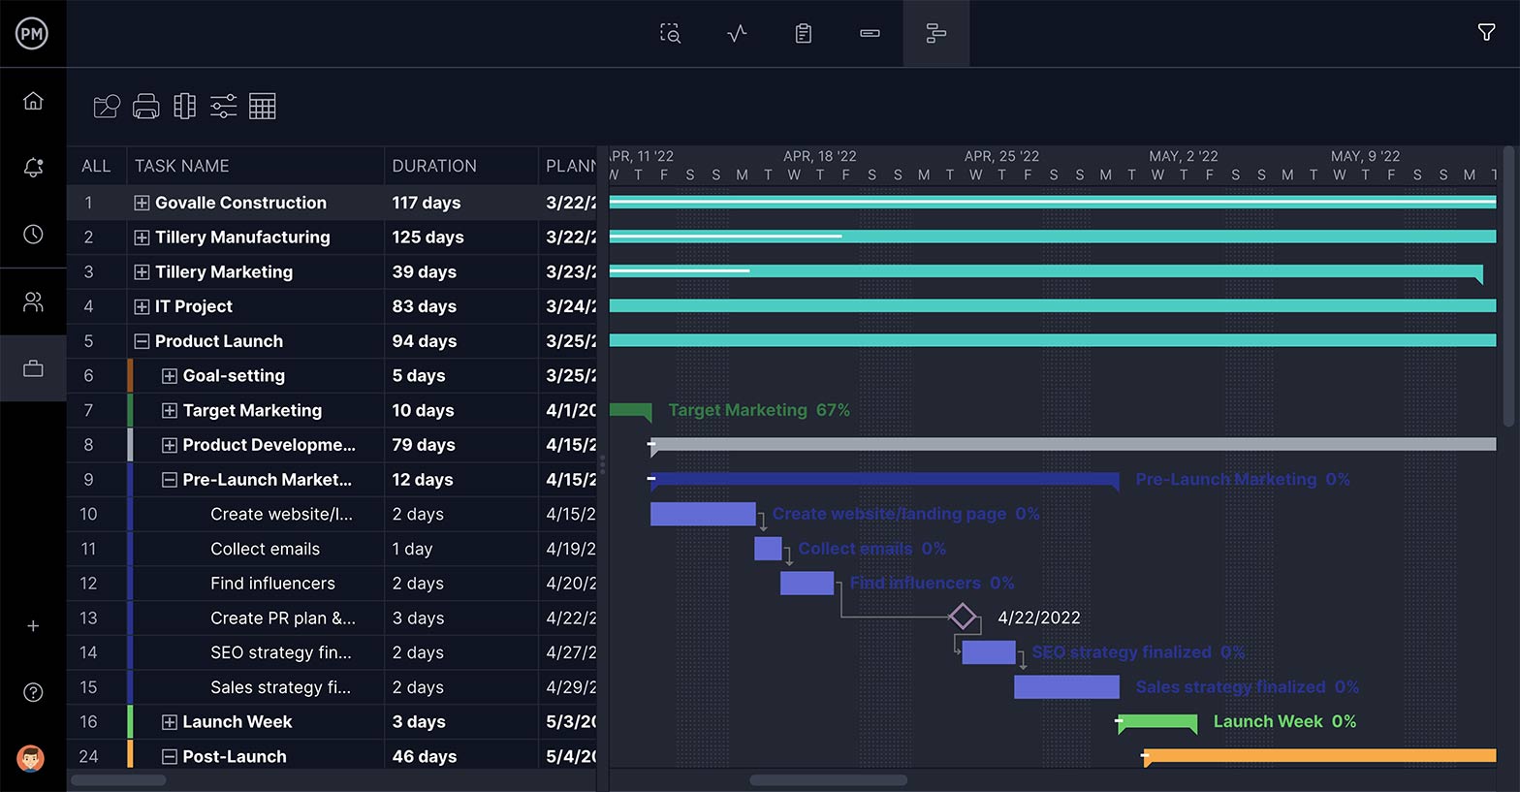
Task: Open the notifications bell icon
Action: [33, 168]
